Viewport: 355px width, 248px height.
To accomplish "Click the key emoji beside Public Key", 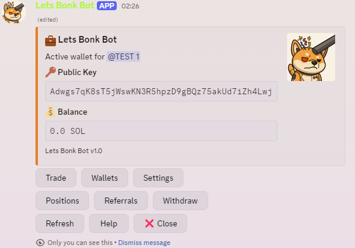I will coord(51,72).
